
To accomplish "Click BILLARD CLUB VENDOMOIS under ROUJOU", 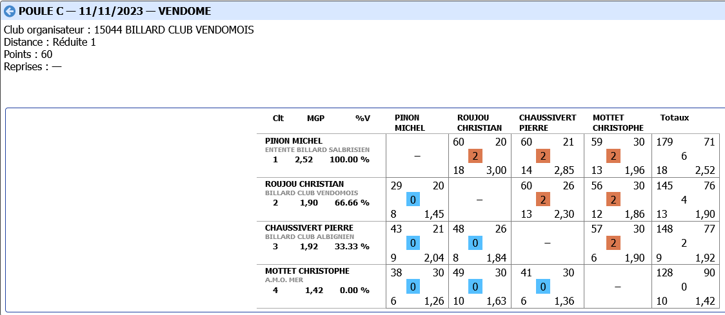I will point(311,193).
